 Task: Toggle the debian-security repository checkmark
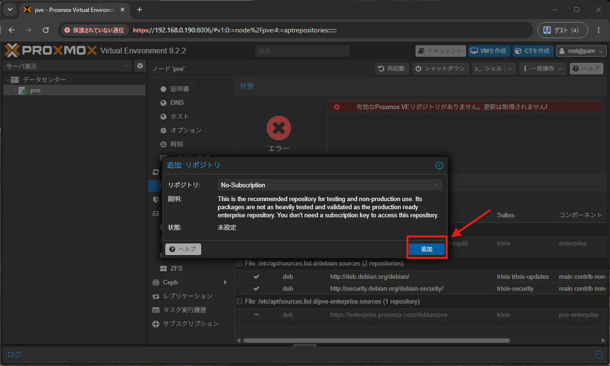256,288
